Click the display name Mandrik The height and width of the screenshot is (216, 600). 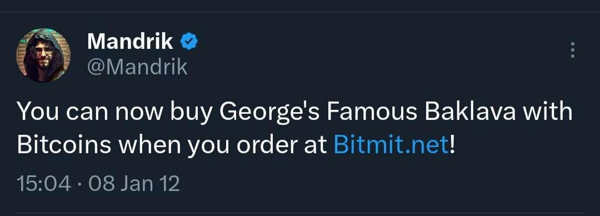coord(130,41)
